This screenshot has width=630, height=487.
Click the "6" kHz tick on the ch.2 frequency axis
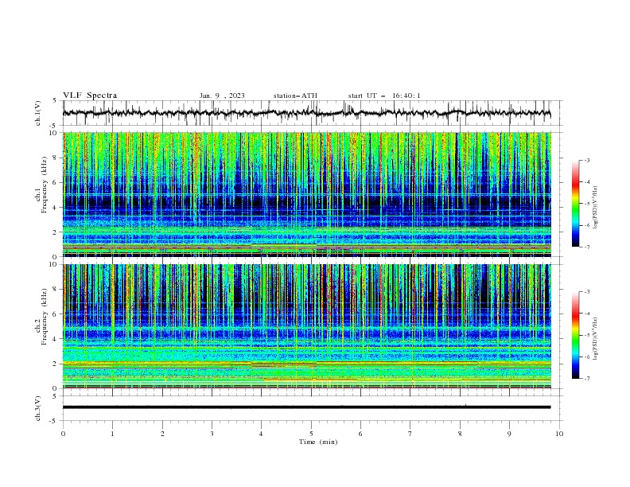(55, 314)
